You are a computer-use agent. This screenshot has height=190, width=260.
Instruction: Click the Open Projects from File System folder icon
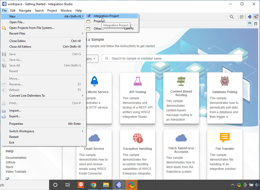coord(4,28)
